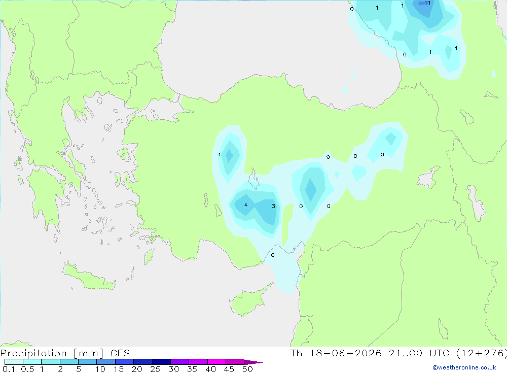
Task: Click the legend label '0.5'
Action: click(x=27, y=369)
